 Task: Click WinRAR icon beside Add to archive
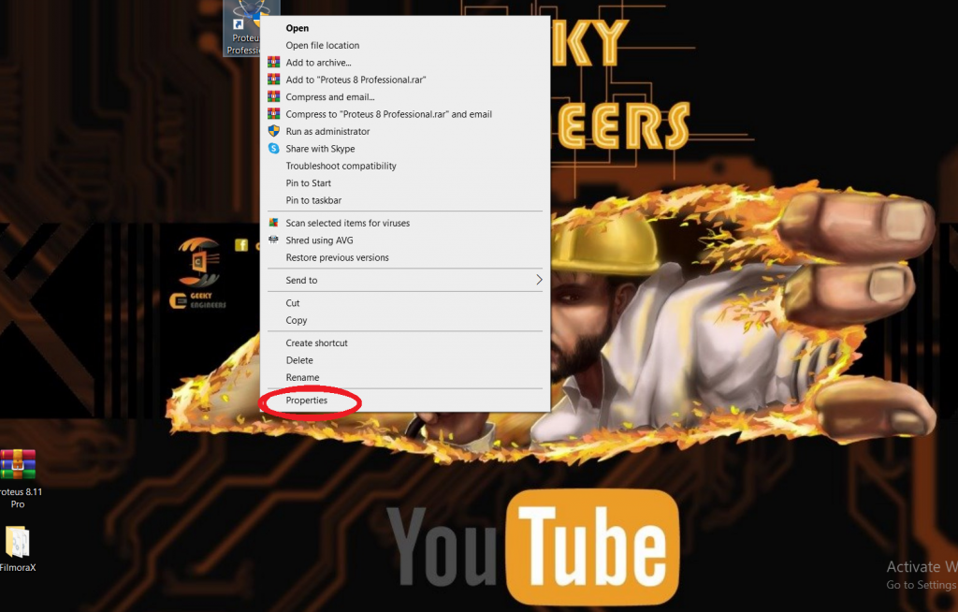(x=274, y=63)
